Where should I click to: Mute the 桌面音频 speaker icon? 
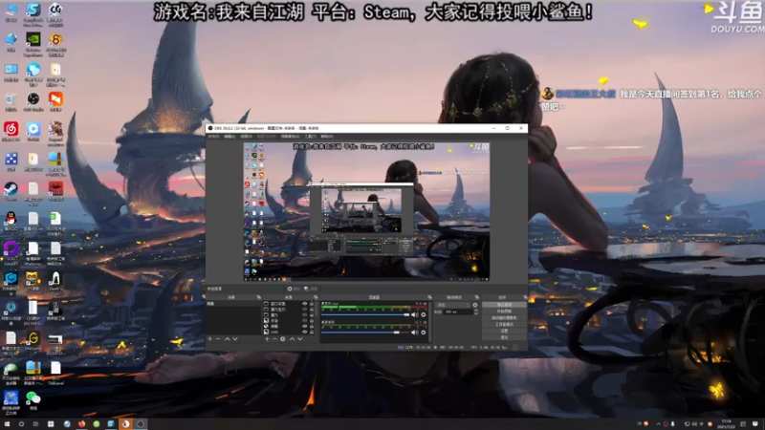coord(415,333)
